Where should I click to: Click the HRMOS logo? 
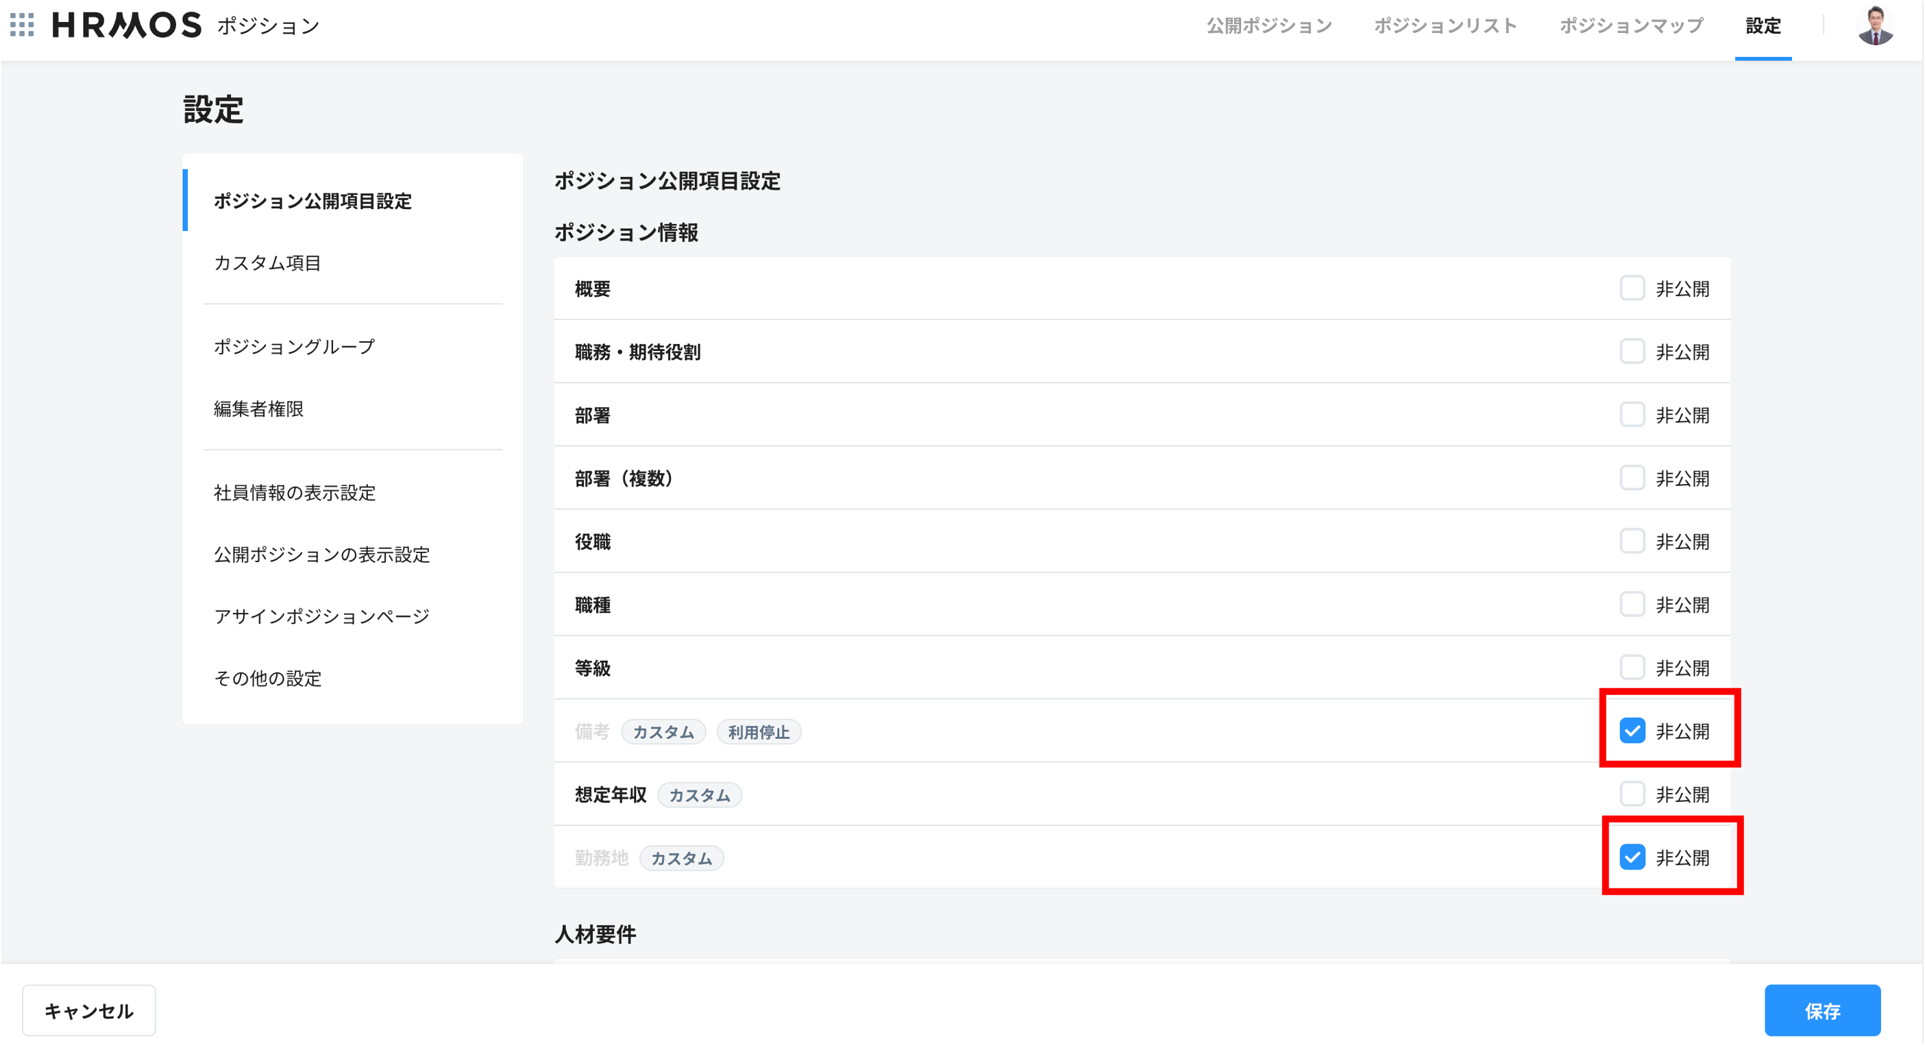tap(126, 25)
